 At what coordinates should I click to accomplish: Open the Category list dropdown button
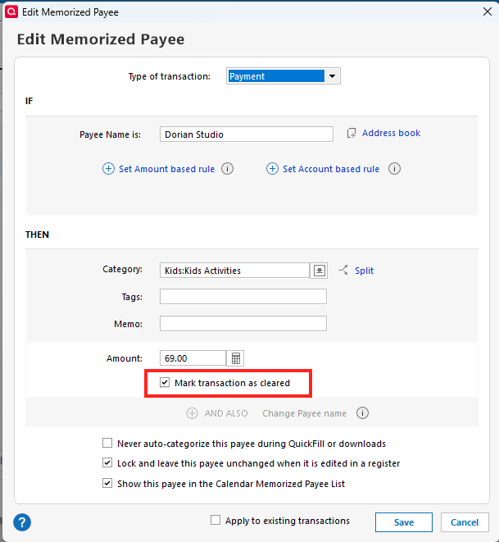[319, 271]
